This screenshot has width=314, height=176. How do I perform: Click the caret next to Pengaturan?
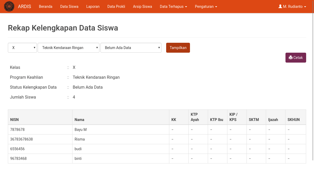216,7
